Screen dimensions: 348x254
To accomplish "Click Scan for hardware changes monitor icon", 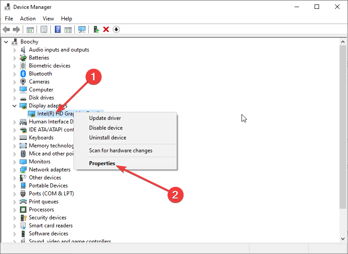I will point(82,29).
